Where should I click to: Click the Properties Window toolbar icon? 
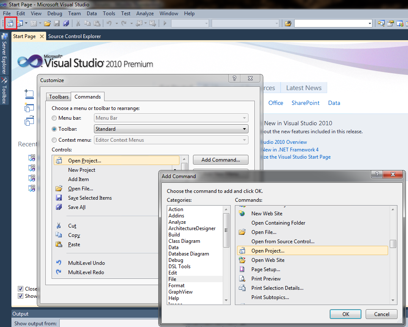[x=391, y=23]
